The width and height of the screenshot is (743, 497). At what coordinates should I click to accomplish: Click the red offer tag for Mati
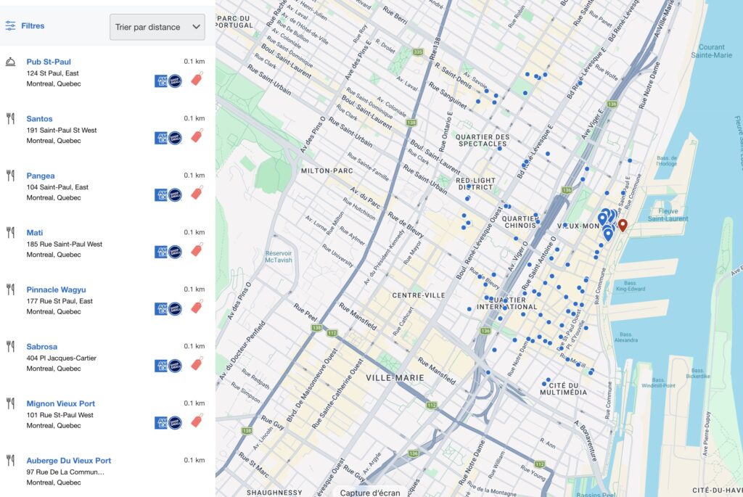point(197,250)
